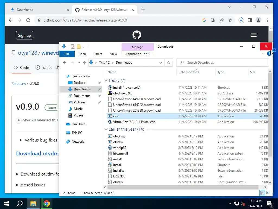Open the Code tab on GitHub
The width and height of the screenshot is (278, 209).
coord(21,67)
